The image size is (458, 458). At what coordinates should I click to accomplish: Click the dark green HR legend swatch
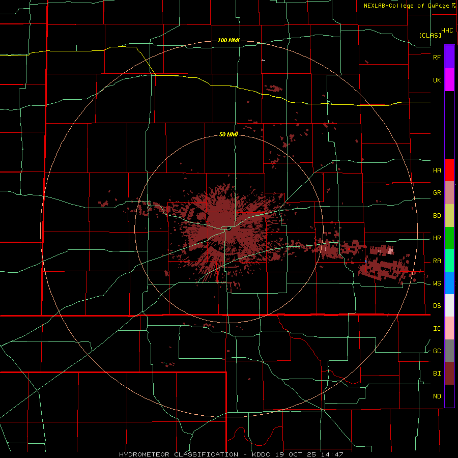[x=449, y=238]
